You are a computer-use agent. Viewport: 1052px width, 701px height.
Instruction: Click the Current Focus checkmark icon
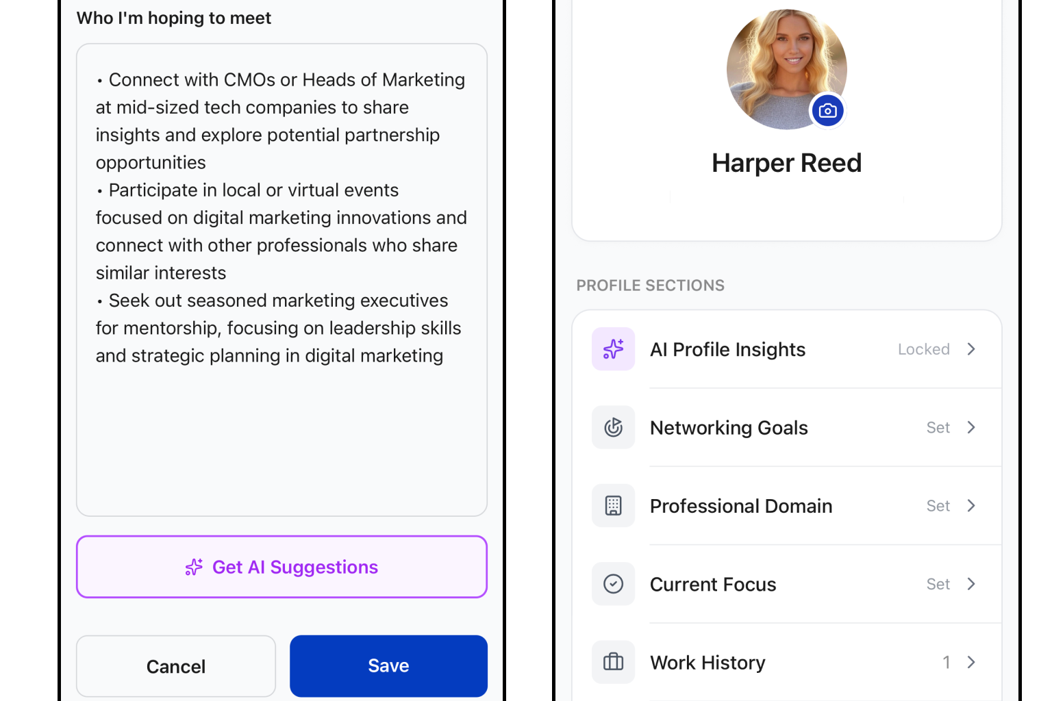tap(613, 584)
